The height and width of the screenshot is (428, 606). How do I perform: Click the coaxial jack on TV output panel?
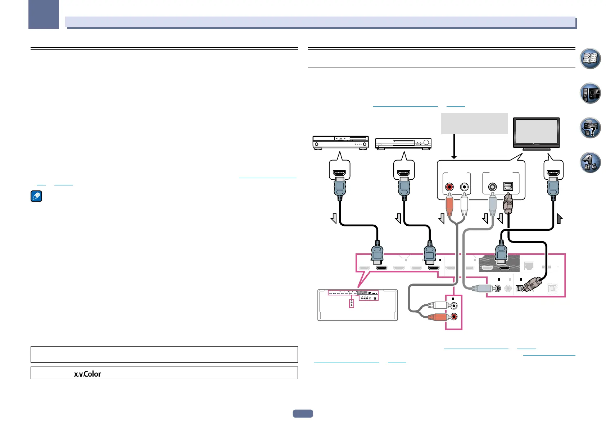point(492,187)
